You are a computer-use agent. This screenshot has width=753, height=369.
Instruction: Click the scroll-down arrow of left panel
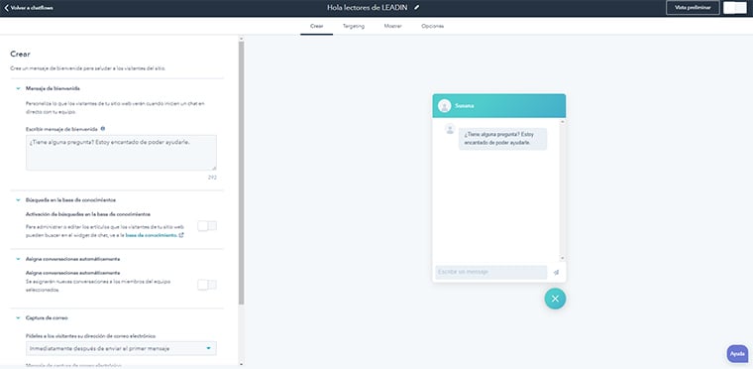tap(241, 364)
